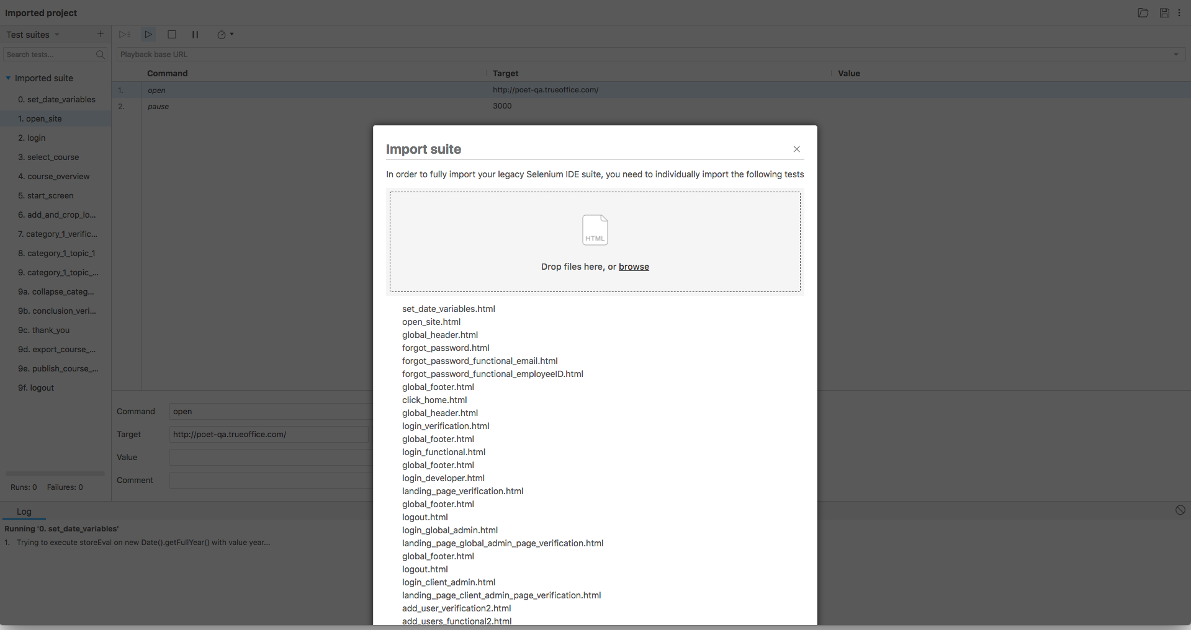Open project folder icon
Screen dimensions: 1191x630
coord(1143,13)
